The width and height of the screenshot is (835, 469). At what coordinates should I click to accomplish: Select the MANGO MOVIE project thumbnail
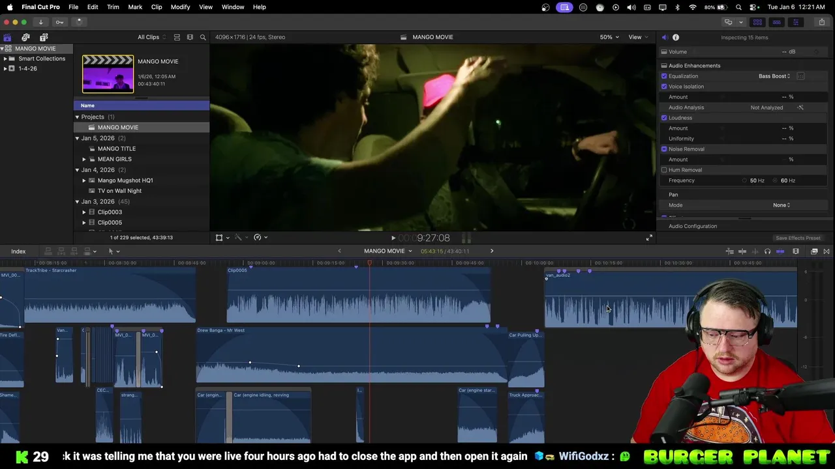108,74
